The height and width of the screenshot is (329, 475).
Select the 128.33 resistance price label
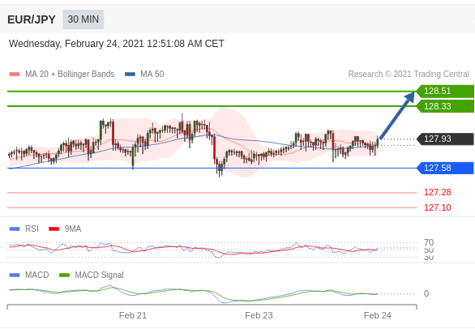pos(445,106)
